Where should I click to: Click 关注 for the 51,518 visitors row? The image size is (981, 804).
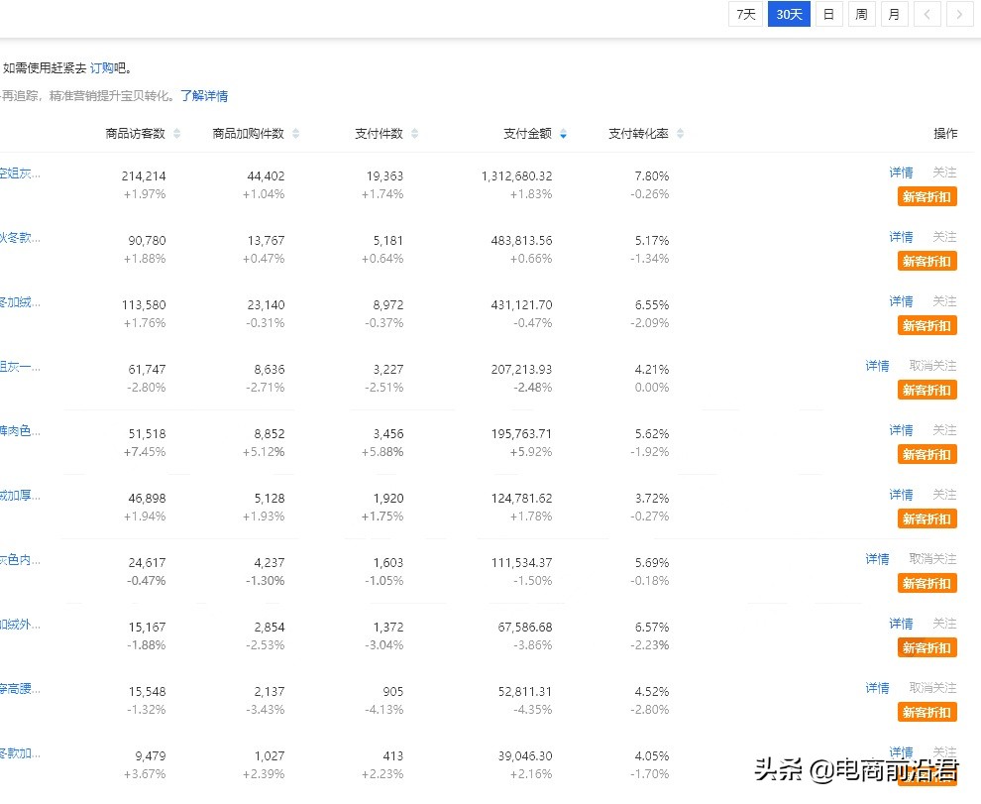coord(944,430)
